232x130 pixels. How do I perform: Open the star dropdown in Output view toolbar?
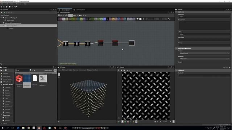[x=128, y=70]
